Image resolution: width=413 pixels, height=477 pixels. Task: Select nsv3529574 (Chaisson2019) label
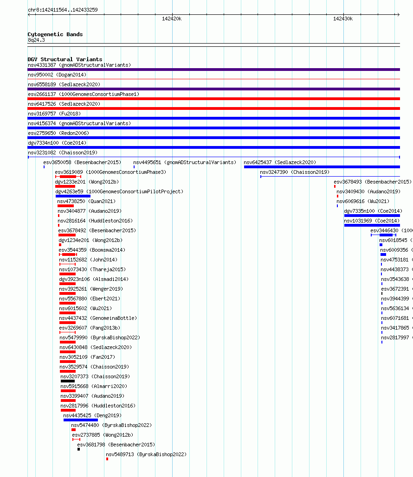pyautogui.click(x=94, y=367)
